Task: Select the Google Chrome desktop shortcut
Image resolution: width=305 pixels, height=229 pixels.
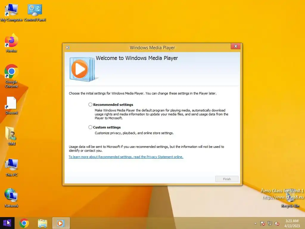Action: click(11, 76)
